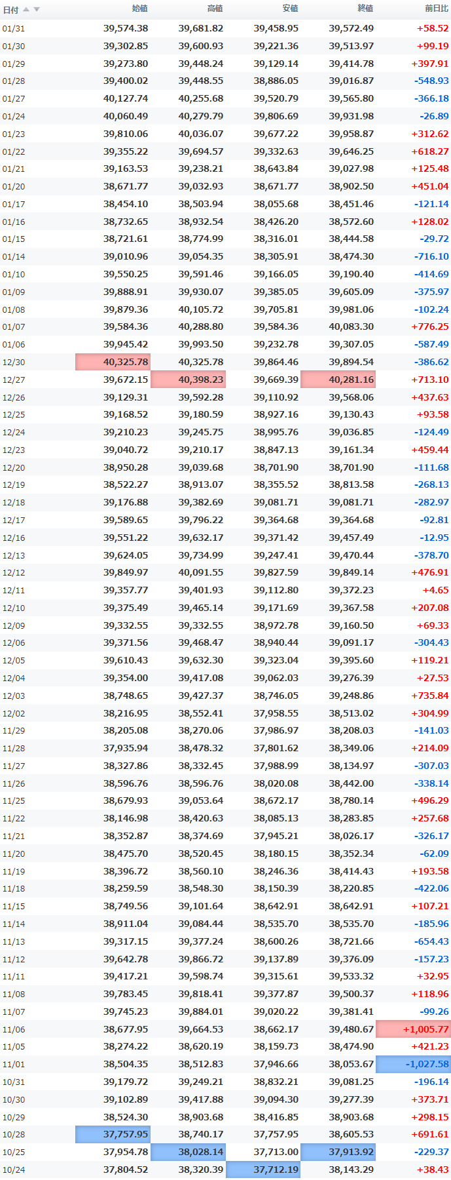
Task: Select closing price 39,605.09 on 01/09
Action: (x=352, y=292)
